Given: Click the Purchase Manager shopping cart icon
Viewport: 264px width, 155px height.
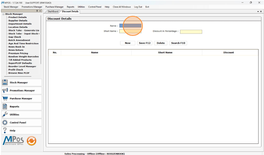Looking at the screenshot, I should (x=5, y=99).
